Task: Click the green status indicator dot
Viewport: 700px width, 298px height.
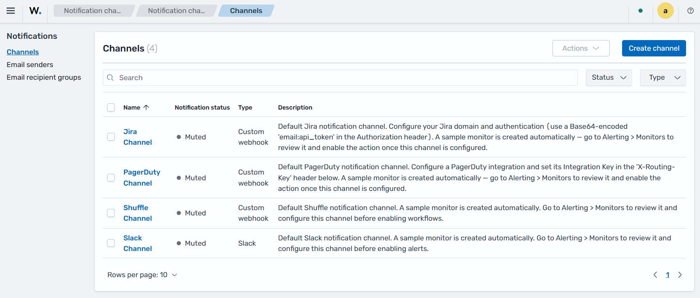Action: [x=641, y=11]
